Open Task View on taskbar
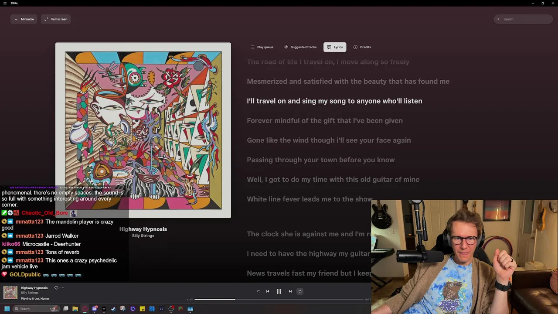558x314 pixels. (x=66, y=309)
